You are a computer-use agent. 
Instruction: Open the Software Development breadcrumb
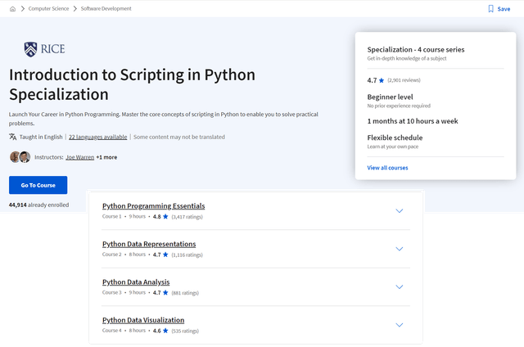click(x=106, y=9)
